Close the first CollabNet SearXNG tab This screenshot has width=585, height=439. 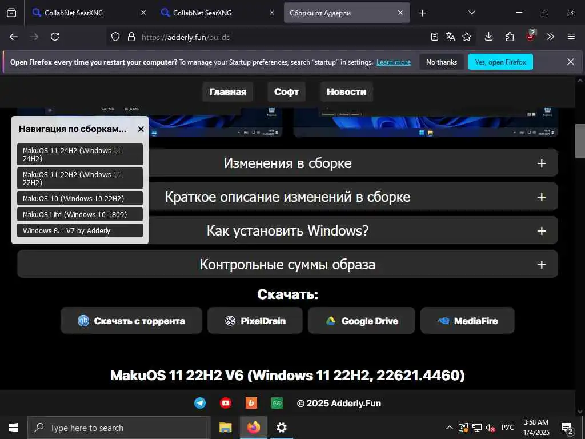tap(143, 13)
